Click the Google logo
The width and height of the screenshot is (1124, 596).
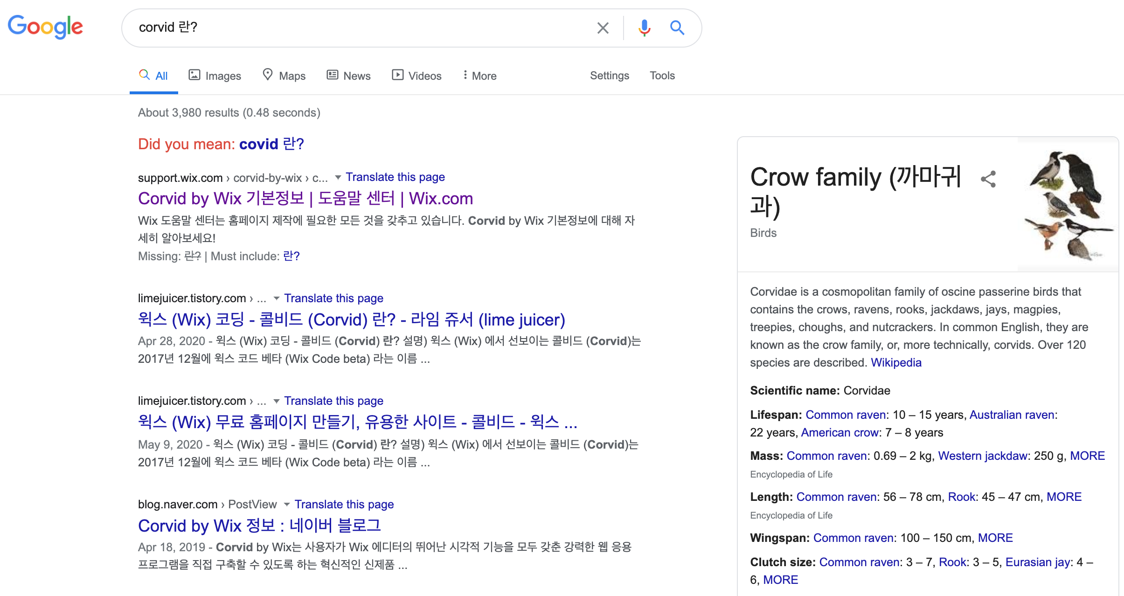click(x=45, y=27)
